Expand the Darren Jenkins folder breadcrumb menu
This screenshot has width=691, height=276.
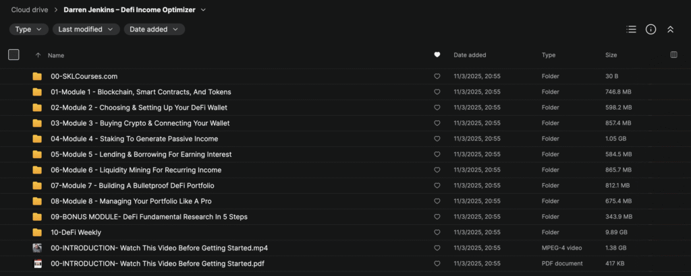pos(204,10)
